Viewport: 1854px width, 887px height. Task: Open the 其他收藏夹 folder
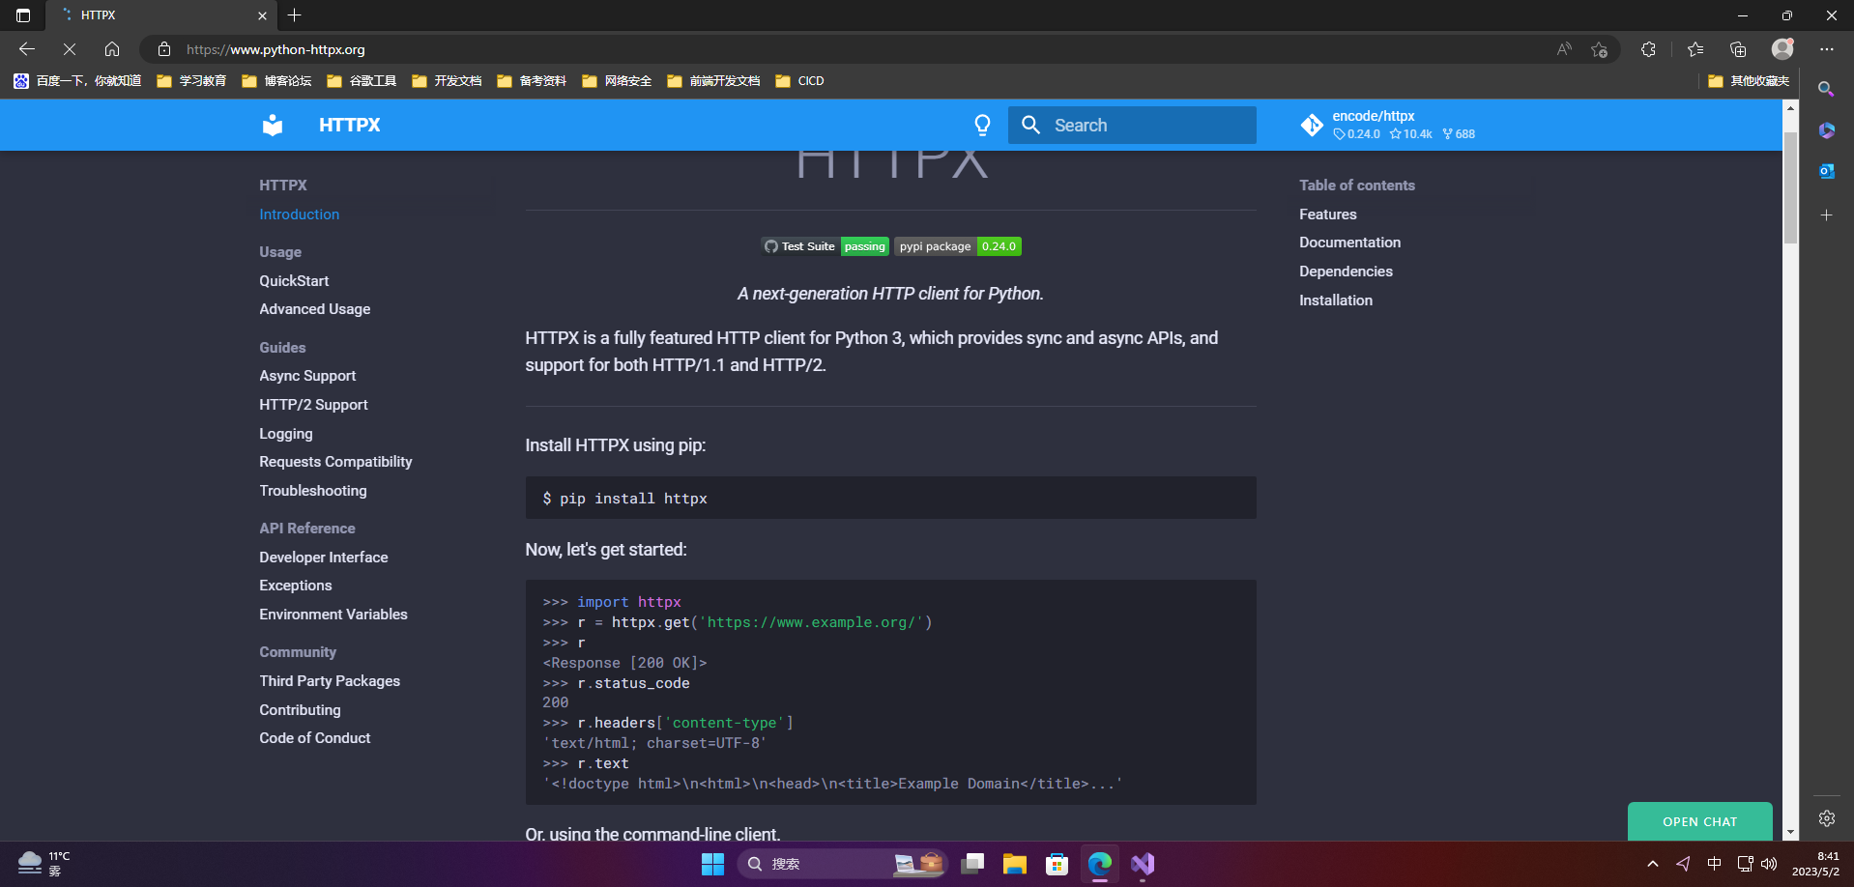click(x=1749, y=81)
